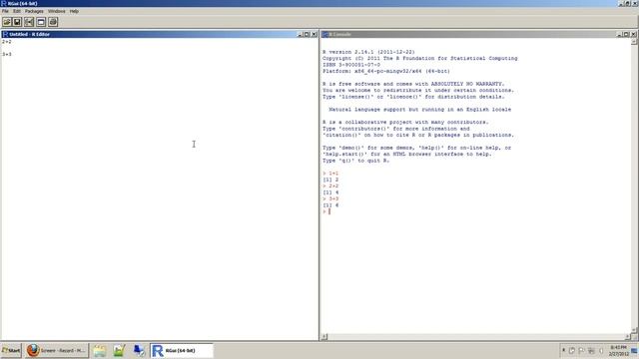The height and width of the screenshot is (359, 639).
Task: Minimize the Untitled R Editor window
Action: click(x=300, y=34)
